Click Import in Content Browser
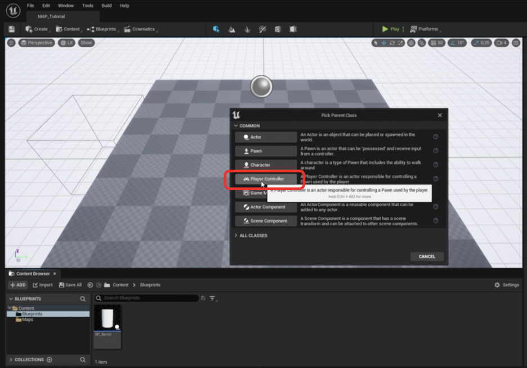Screen dimensions: 527x368 coord(43,285)
